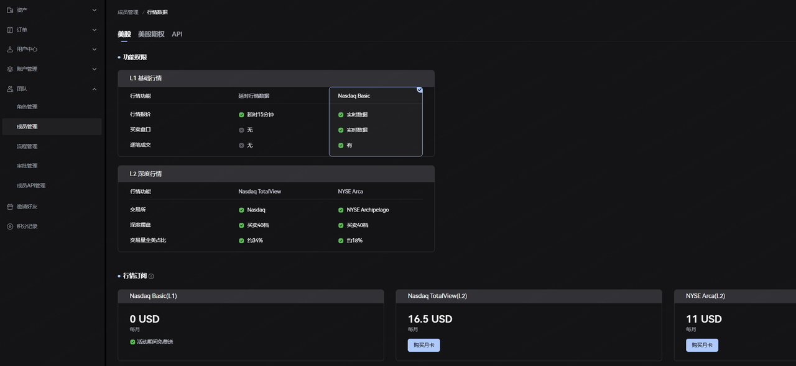Expand the 账户管理 section chevron
This screenshot has width=796, height=366.
(x=95, y=69)
